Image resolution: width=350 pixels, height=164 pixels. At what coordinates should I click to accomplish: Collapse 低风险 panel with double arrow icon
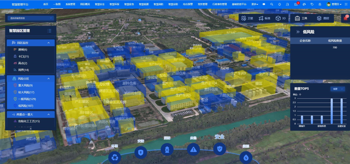click(x=298, y=32)
